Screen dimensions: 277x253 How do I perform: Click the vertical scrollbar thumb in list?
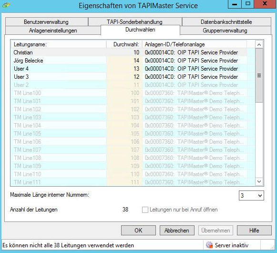click(x=259, y=75)
